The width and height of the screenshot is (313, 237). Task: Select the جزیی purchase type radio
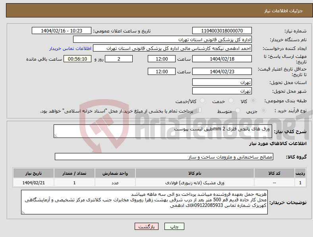click(263, 110)
